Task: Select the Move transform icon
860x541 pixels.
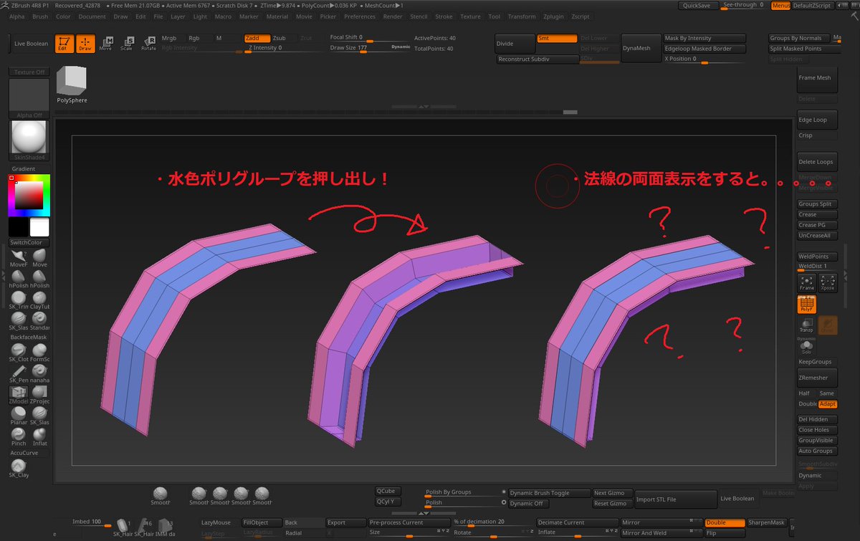Action: click(x=106, y=44)
